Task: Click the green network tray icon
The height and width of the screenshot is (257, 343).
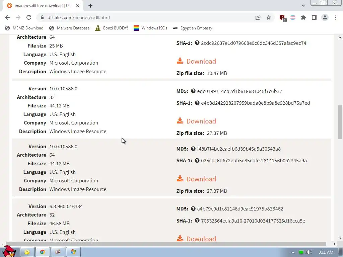Action: point(301,252)
